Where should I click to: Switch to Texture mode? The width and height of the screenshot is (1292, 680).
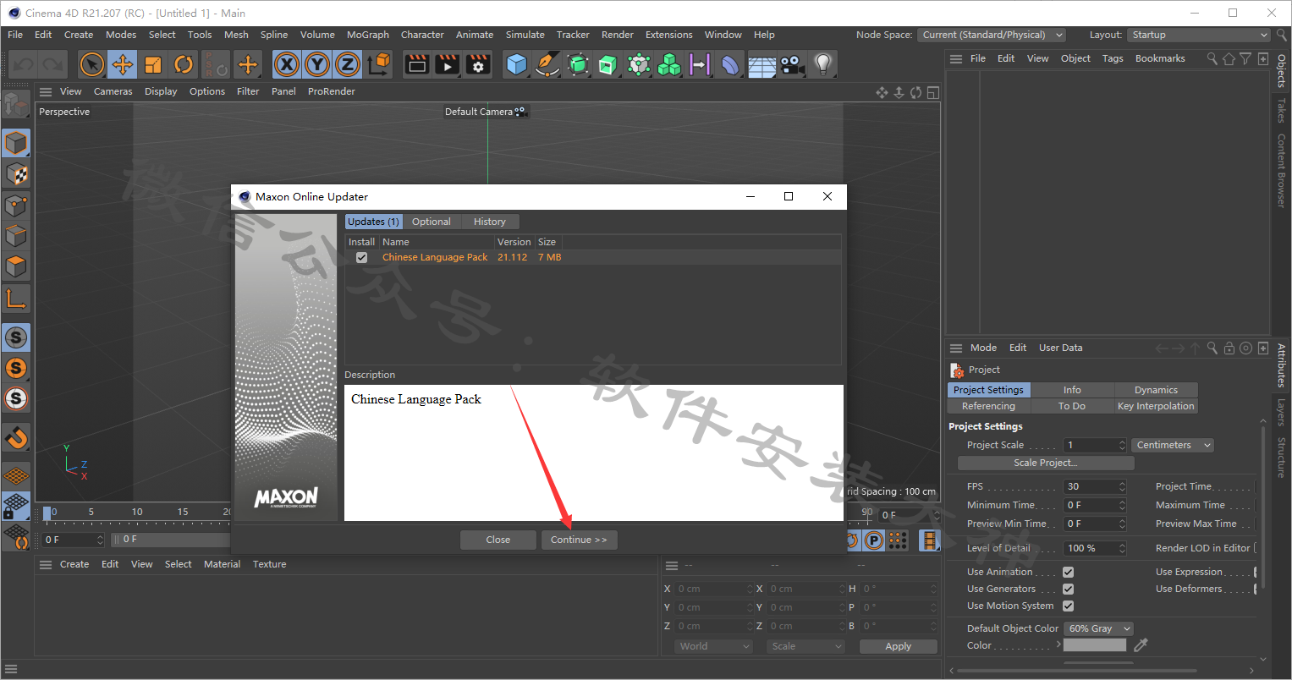coord(16,174)
